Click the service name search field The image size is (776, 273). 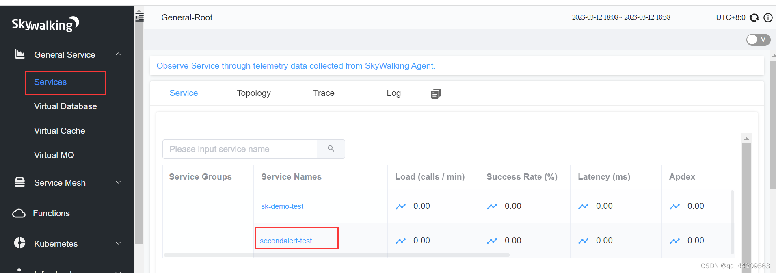pos(240,149)
